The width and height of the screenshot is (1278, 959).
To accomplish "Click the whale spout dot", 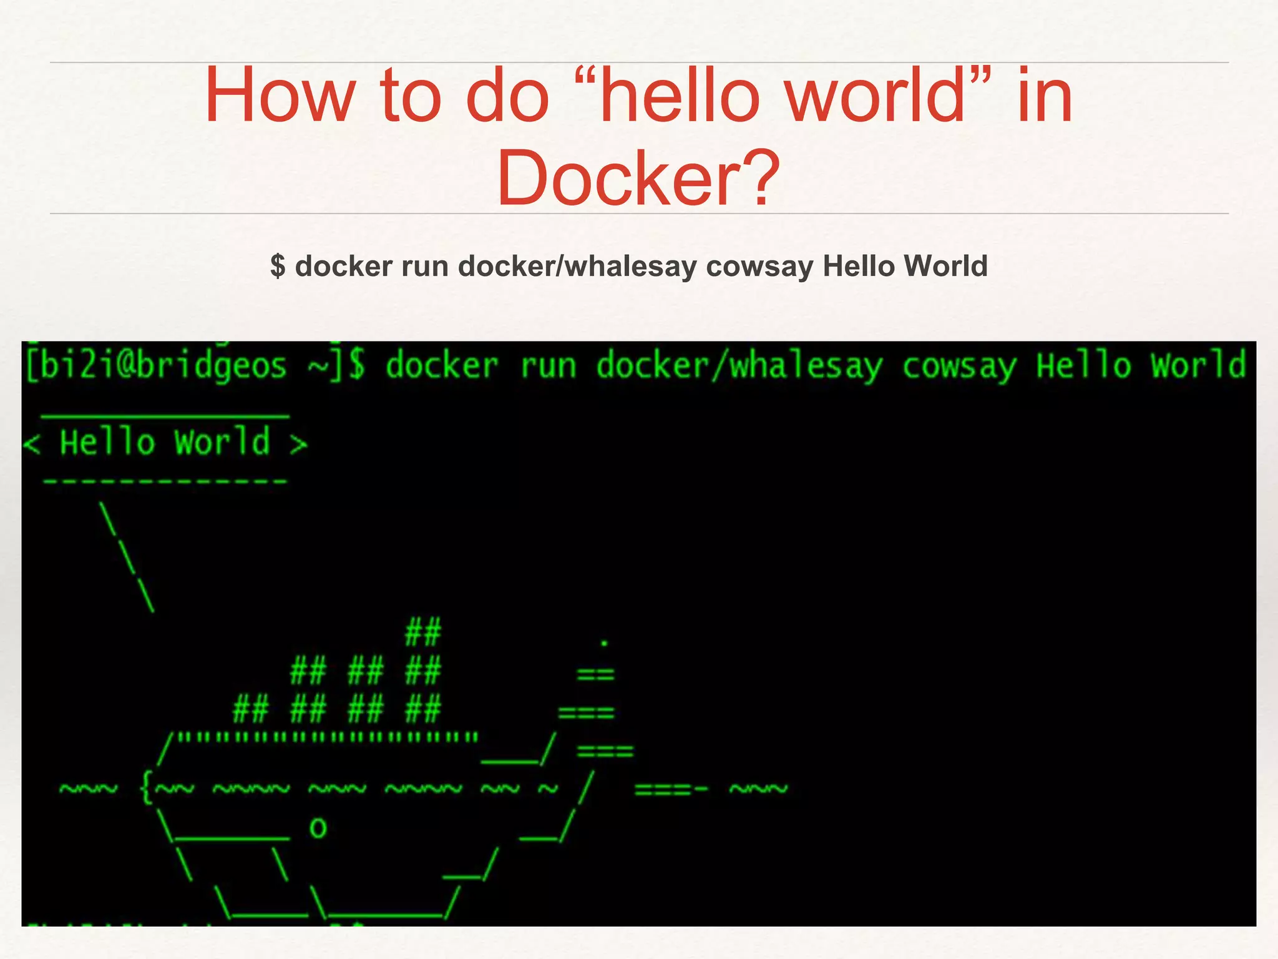I will [x=604, y=642].
